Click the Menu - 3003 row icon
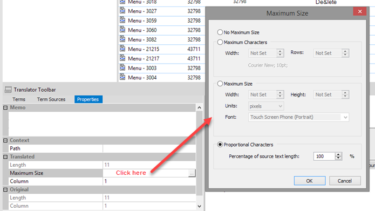Image resolution: width=375 pixels, height=211 pixels. click(122, 67)
